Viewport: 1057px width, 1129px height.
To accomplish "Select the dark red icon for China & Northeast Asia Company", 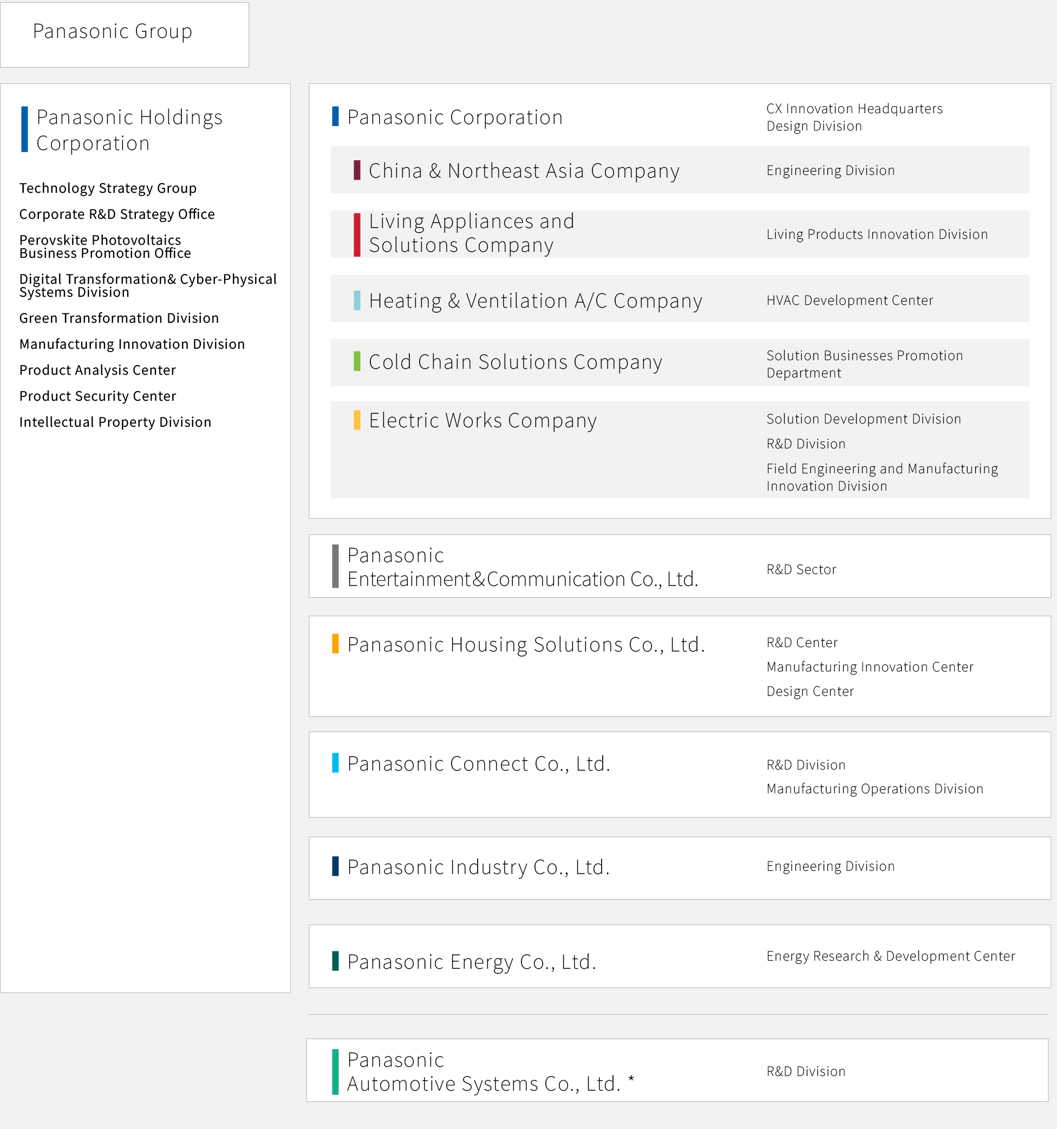I will [357, 171].
